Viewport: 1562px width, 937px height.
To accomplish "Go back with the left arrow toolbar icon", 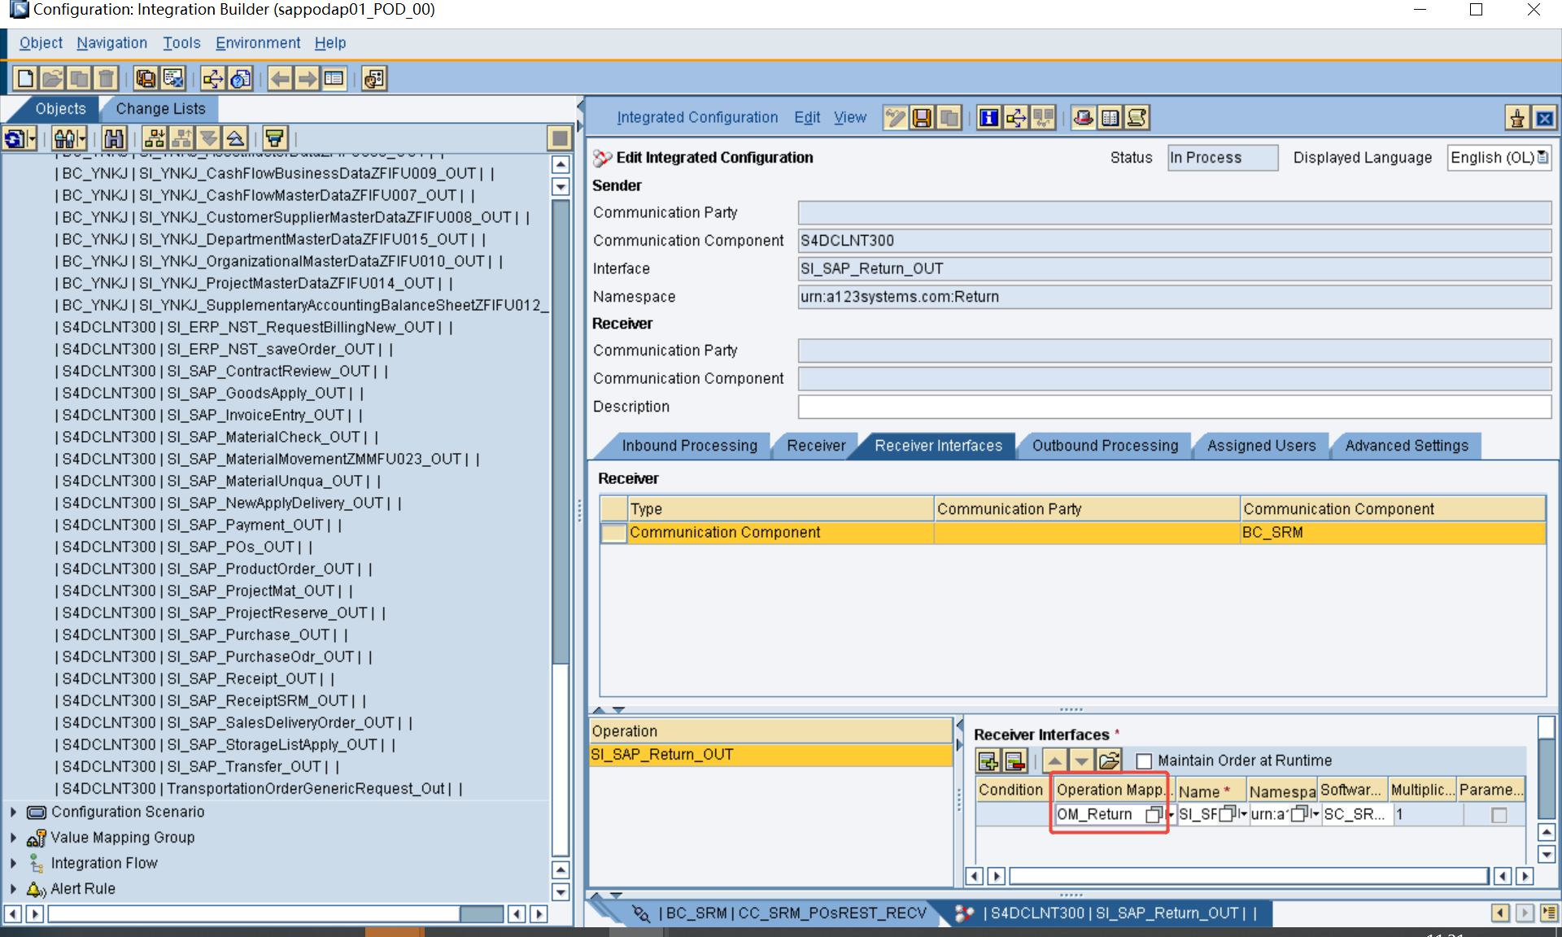I will 281,78.
